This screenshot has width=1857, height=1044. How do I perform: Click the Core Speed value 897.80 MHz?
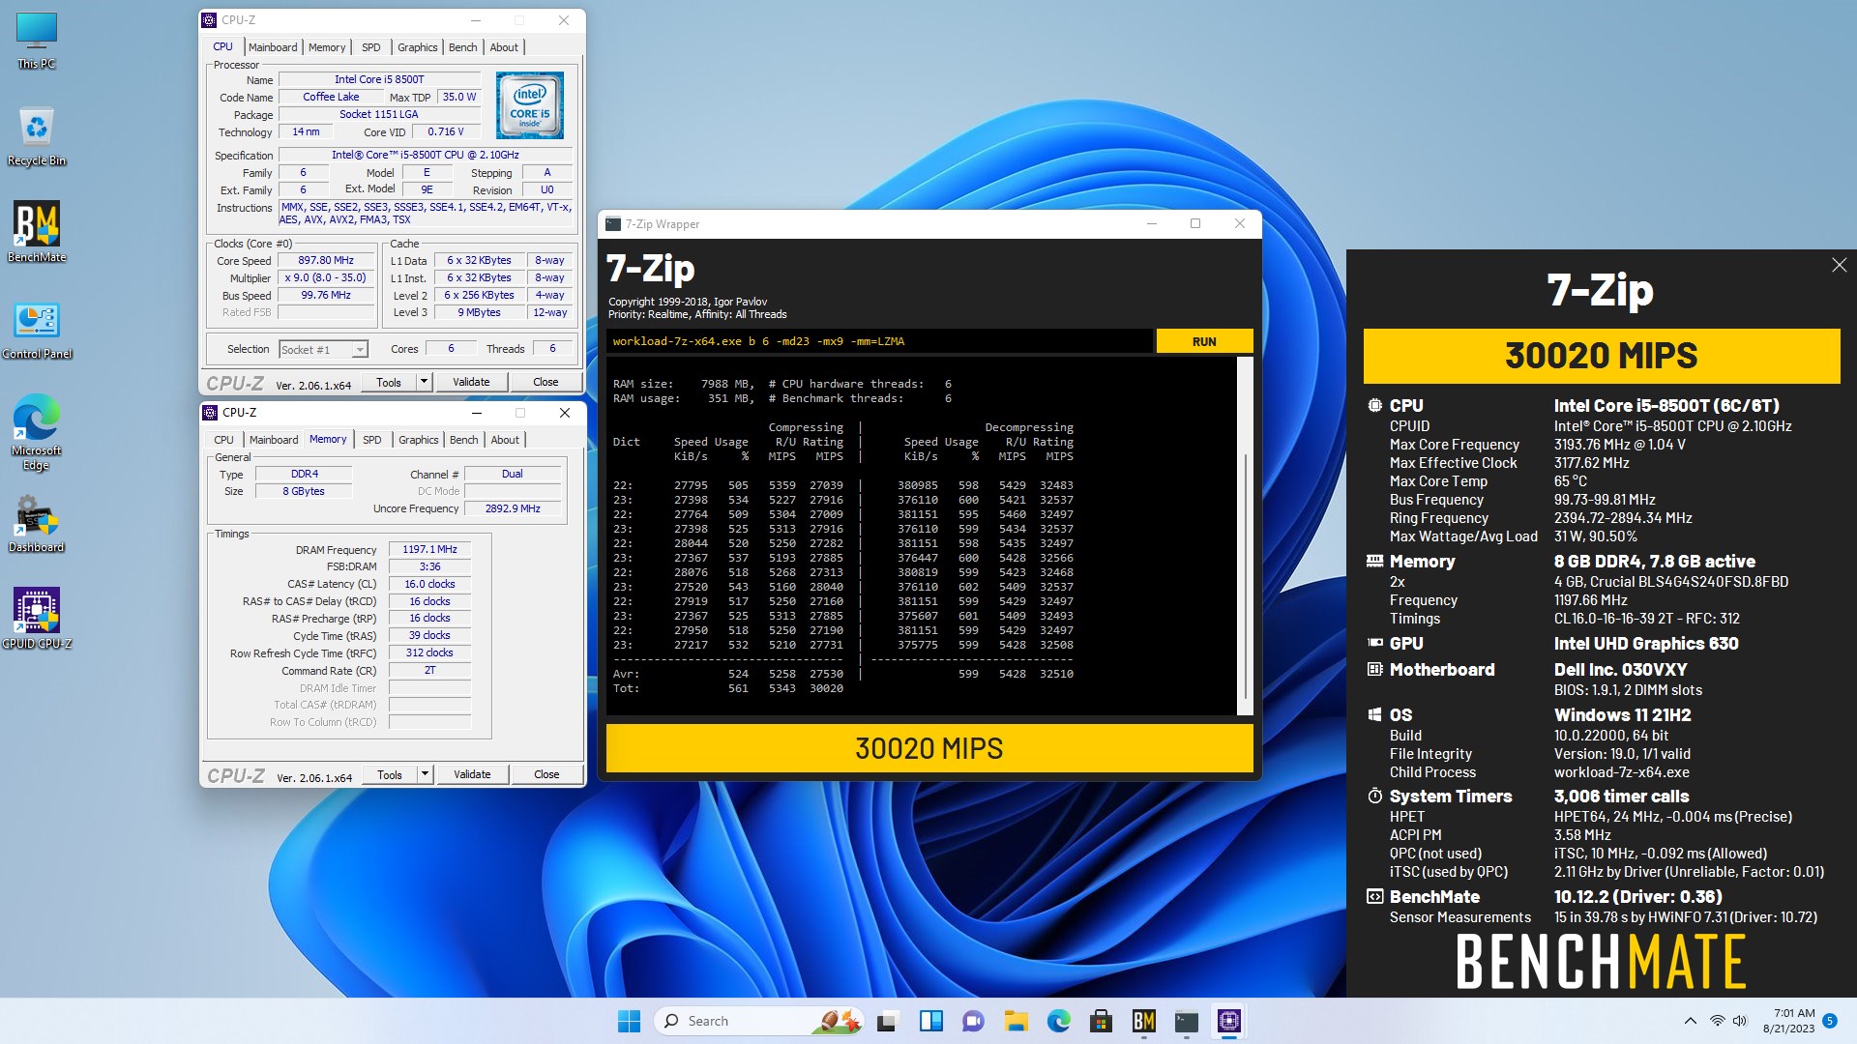326,260
